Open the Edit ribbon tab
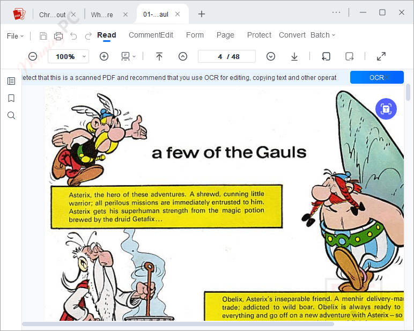The image size is (414, 331). coord(167,35)
